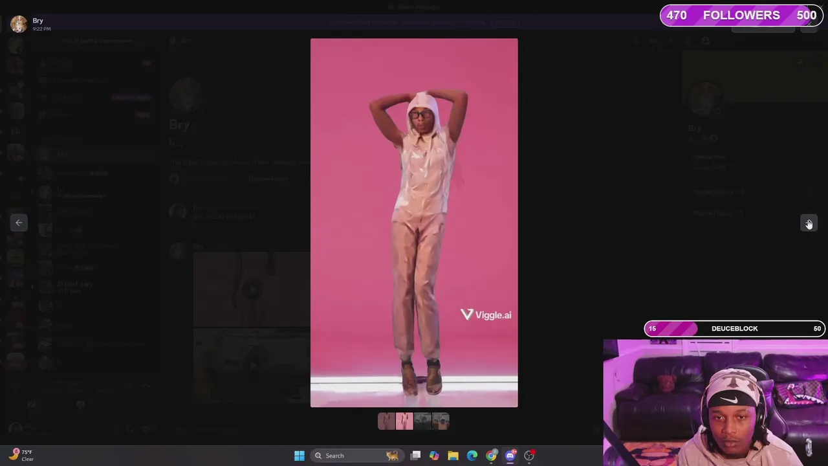Open Microsoft Edge from the taskbar

[x=472, y=456]
